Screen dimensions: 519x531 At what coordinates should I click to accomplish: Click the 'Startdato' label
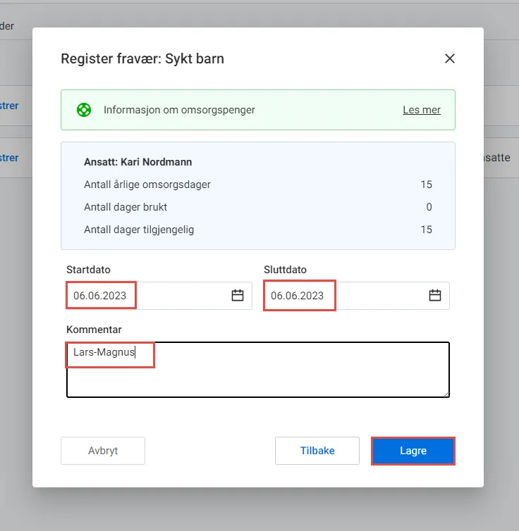[x=88, y=270]
